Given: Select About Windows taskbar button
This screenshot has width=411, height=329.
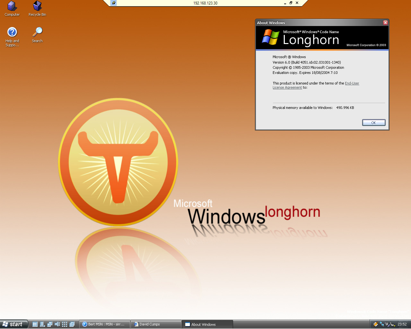Looking at the screenshot, I should [x=207, y=324].
